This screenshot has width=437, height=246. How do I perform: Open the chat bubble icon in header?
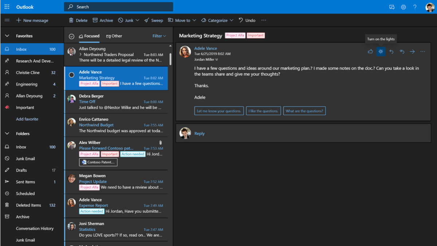[x=392, y=7]
